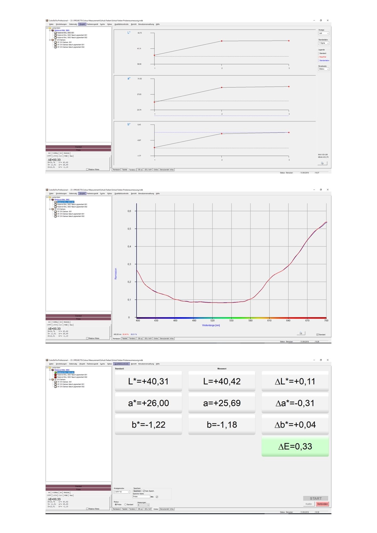Uncheck Standard checkbox below the remission graph

click(317, 334)
